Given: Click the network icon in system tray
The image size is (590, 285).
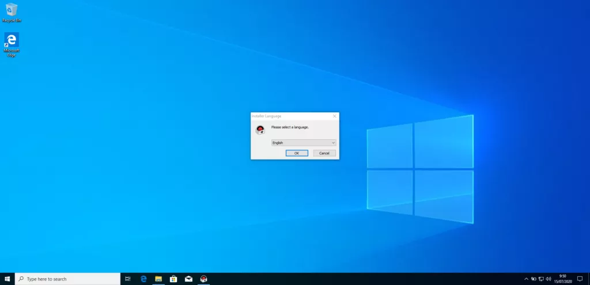Looking at the screenshot, I should (x=541, y=279).
